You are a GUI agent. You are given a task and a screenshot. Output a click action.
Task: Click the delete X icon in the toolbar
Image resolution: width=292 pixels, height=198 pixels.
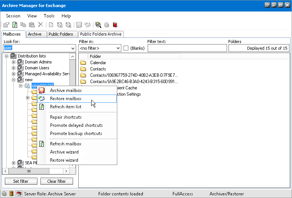pyautogui.click(x=40, y=25)
